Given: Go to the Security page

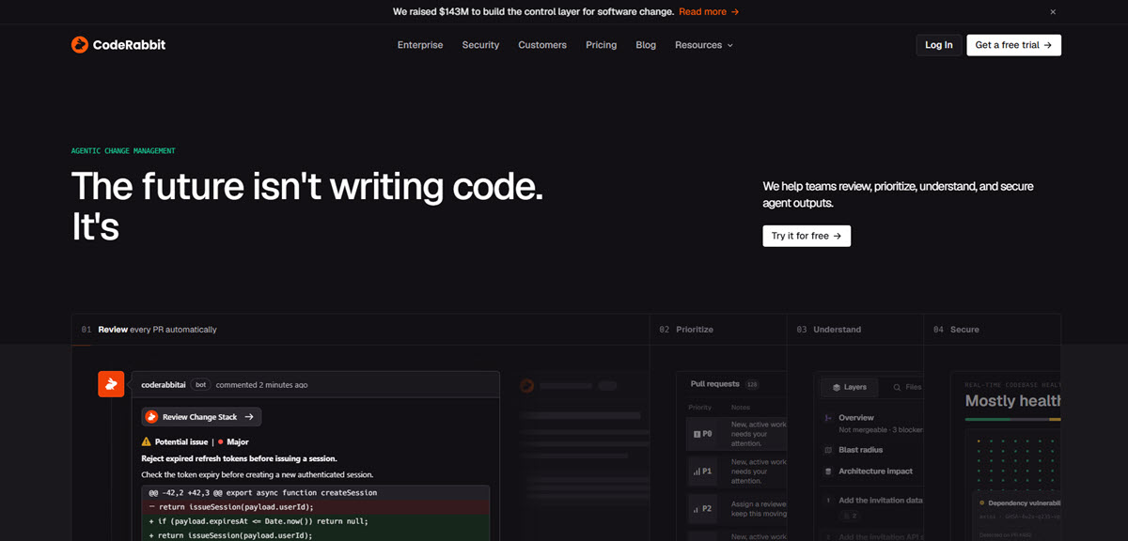Looking at the screenshot, I should pyautogui.click(x=480, y=45).
